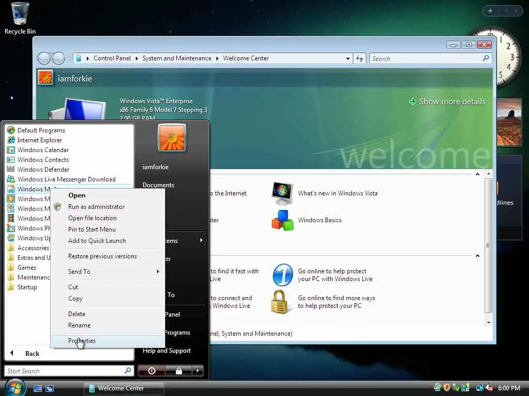529x396 pixels.
Task: Click breadcrumb arrow after Control Panel
Action: 136,58
